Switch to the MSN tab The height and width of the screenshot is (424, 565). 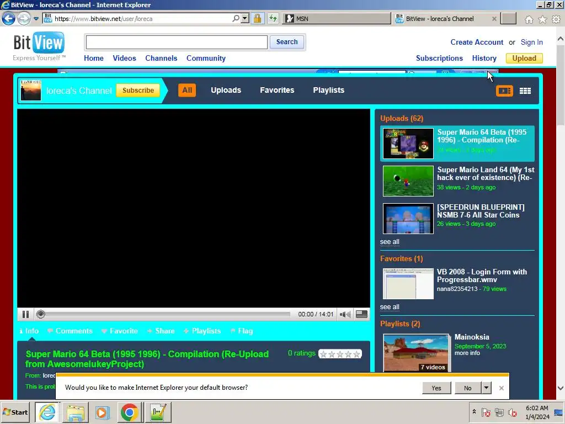tap(336, 18)
